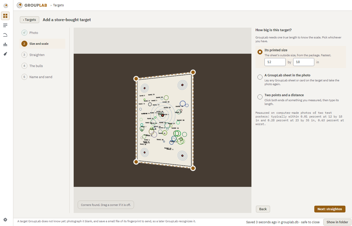Click the target fingerprint description in the status bar
The width and height of the screenshot is (352, 226).
(107, 221)
